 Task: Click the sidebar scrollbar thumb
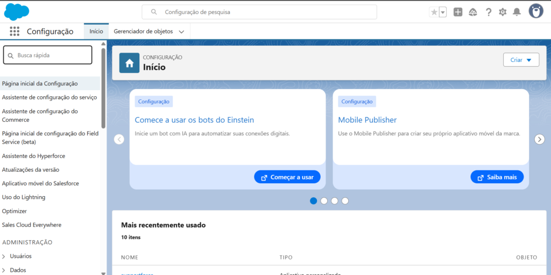(103, 88)
